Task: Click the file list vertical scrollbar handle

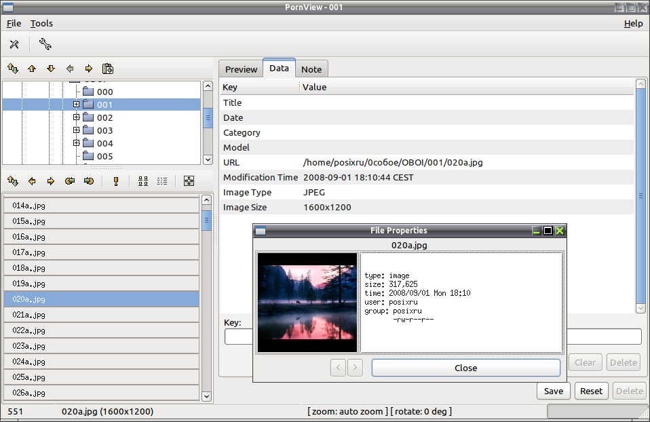Action: pyautogui.click(x=206, y=220)
